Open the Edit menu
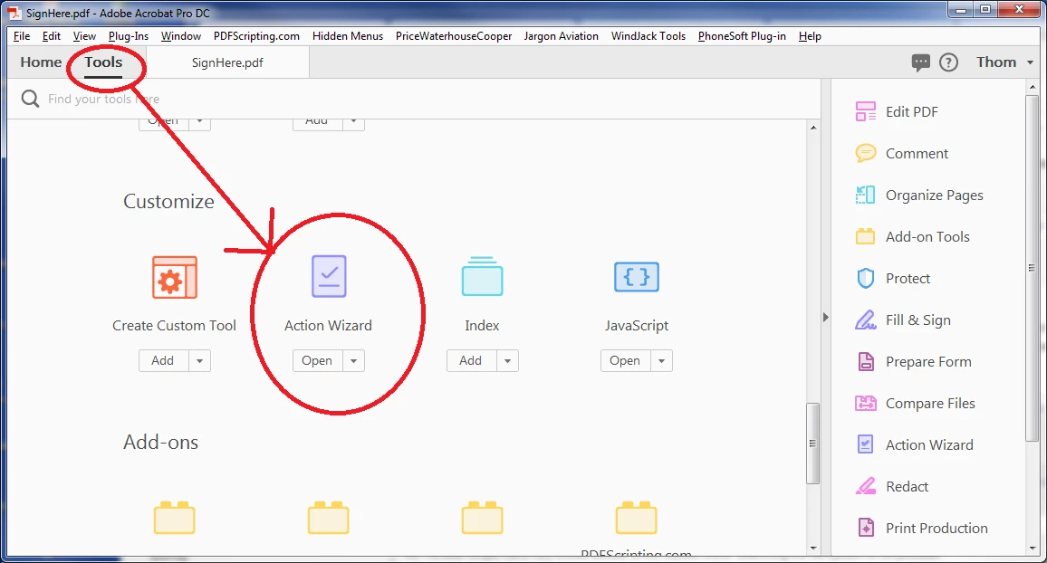 tap(52, 36)
